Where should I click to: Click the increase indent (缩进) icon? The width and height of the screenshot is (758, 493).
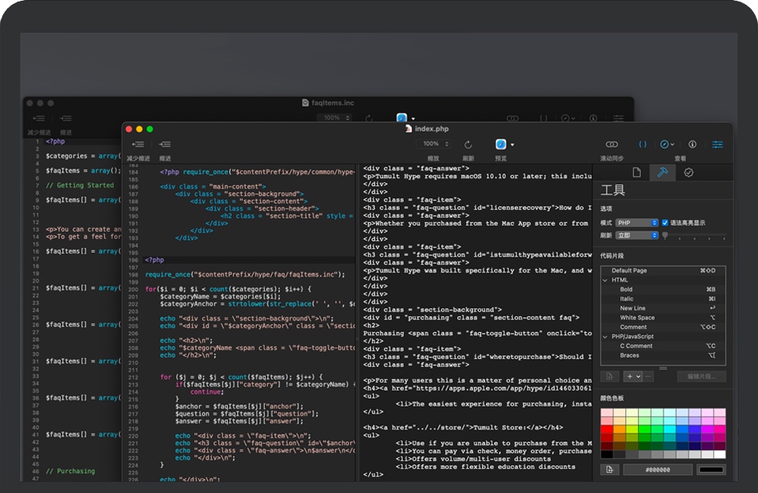point(165,145)
